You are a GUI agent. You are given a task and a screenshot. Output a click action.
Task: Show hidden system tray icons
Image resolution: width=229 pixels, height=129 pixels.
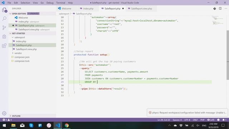click(169, 125)
